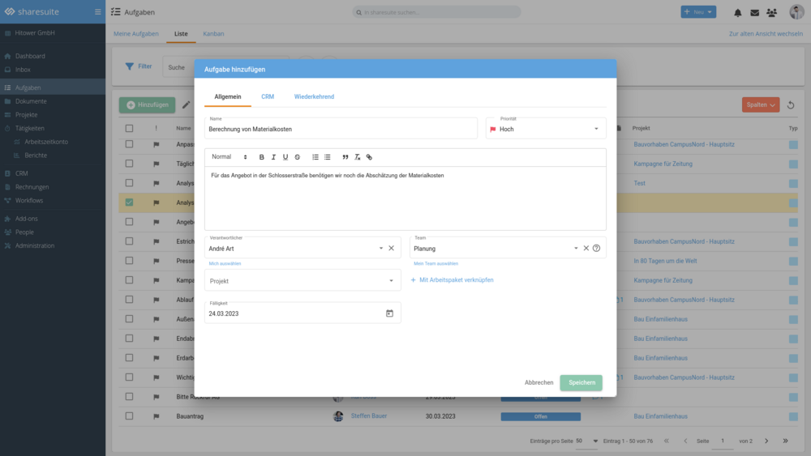Open the Wiederkehrend tab
This screenshot has width=811, height=456.
pos(314,96)
